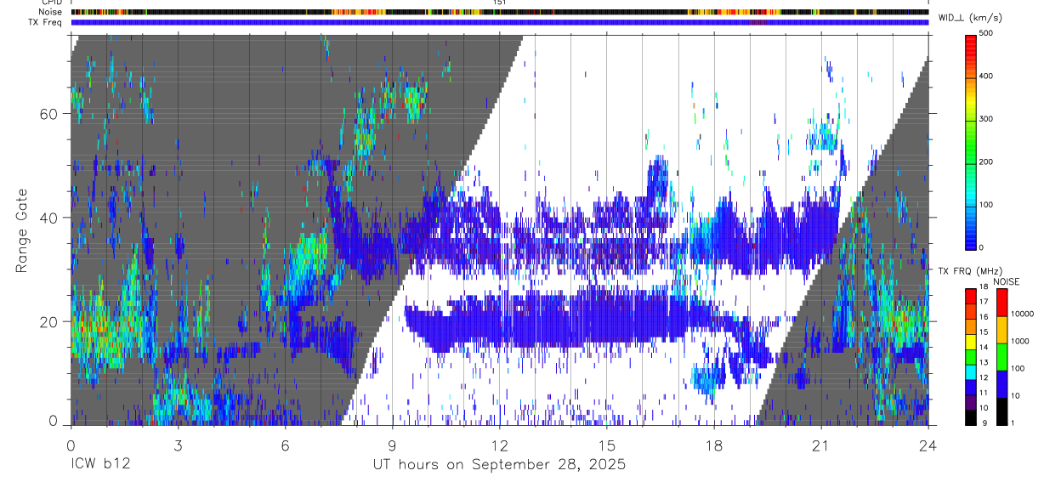The height and width of the screenshot is (482, 1044).
Task: Click the 'WID⊥ (km/s)' colorbar title
Action: [x=969, y=18]
